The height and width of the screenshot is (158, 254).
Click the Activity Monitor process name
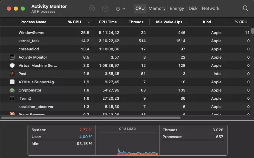click(33, 57)
